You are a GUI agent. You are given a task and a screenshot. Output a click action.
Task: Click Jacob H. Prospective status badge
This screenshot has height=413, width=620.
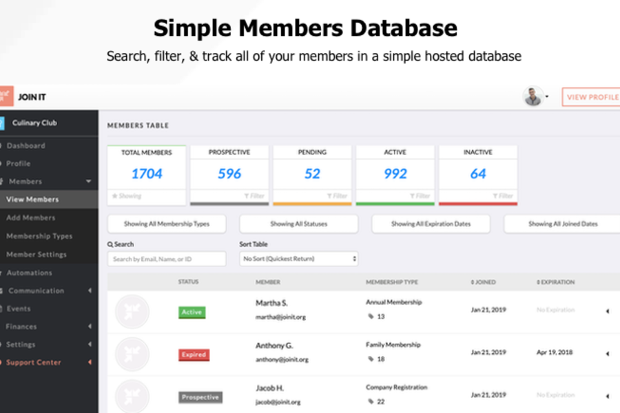coord(200,397)
